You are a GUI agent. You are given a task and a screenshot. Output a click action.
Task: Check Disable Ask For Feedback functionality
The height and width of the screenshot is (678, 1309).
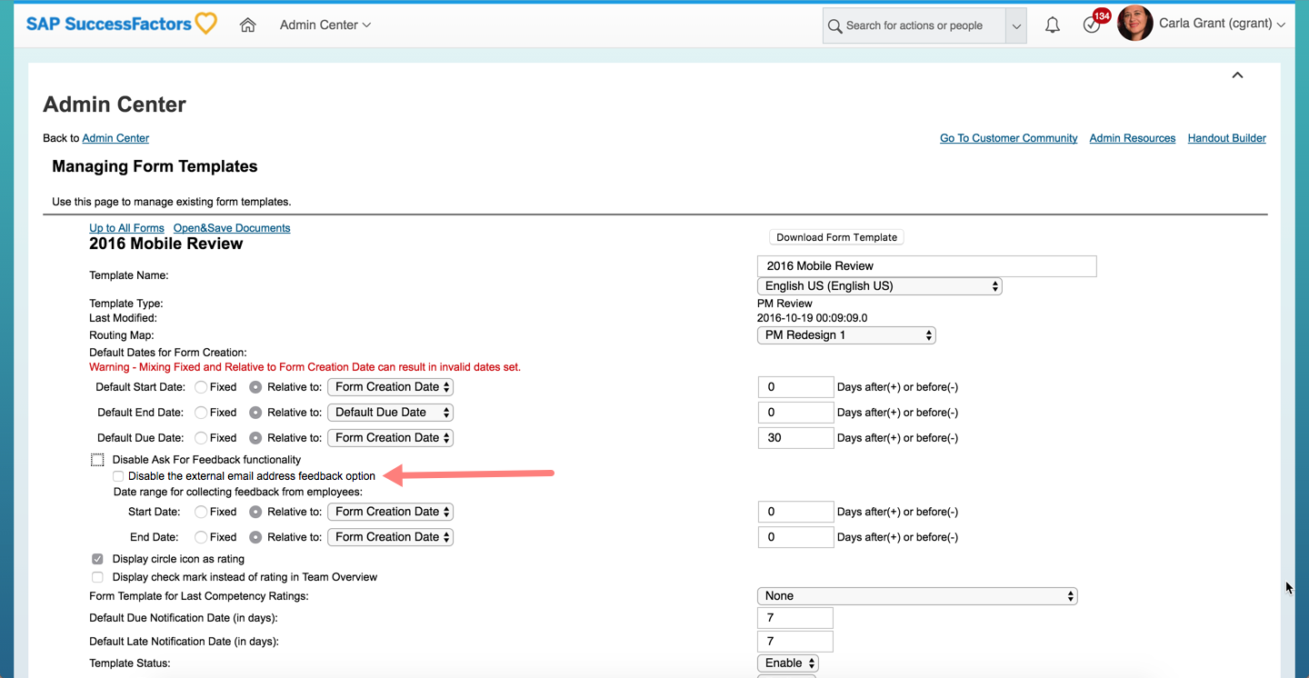tap(97, 460)
